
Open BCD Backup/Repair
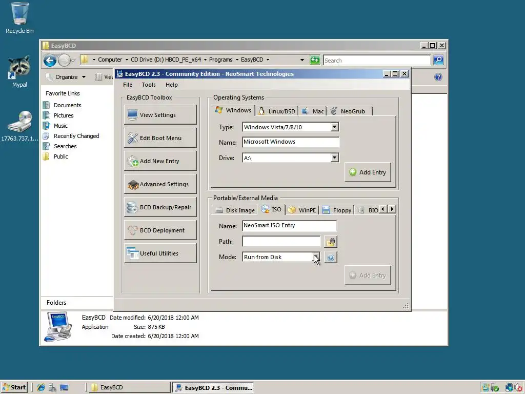point(160,207)
